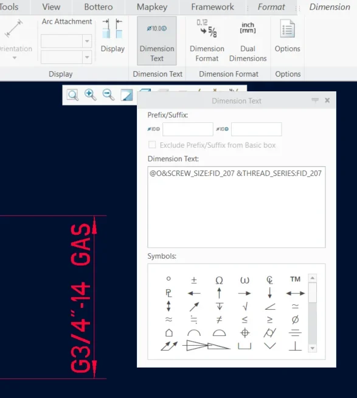Viewport: 357px width, 398px height.
Task: Expand the Orientation dropdown arrow
Action: click(x=15, y=58)
